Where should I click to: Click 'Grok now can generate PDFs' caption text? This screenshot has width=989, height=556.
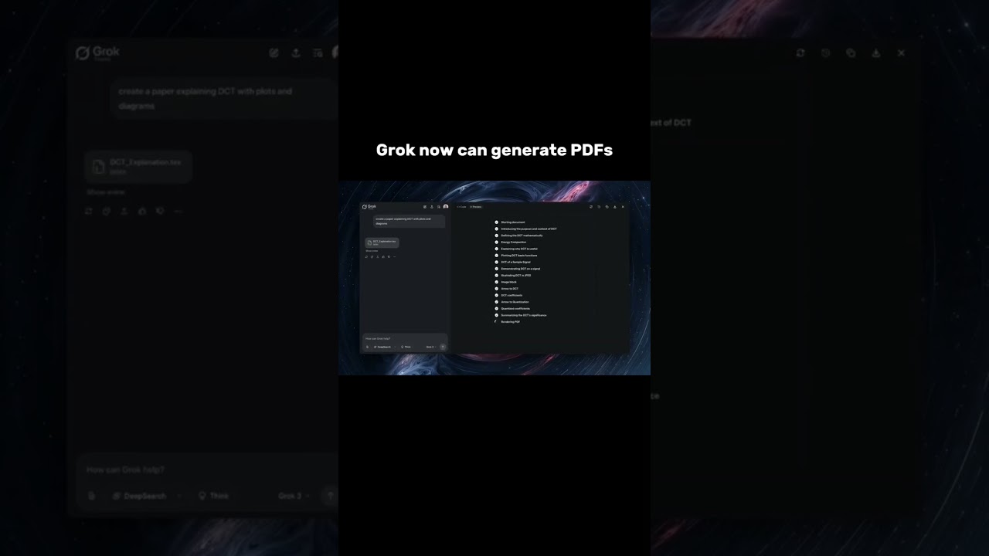494,150
